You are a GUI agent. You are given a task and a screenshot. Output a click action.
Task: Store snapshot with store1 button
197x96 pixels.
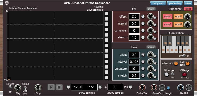click(x=168, y=17)
